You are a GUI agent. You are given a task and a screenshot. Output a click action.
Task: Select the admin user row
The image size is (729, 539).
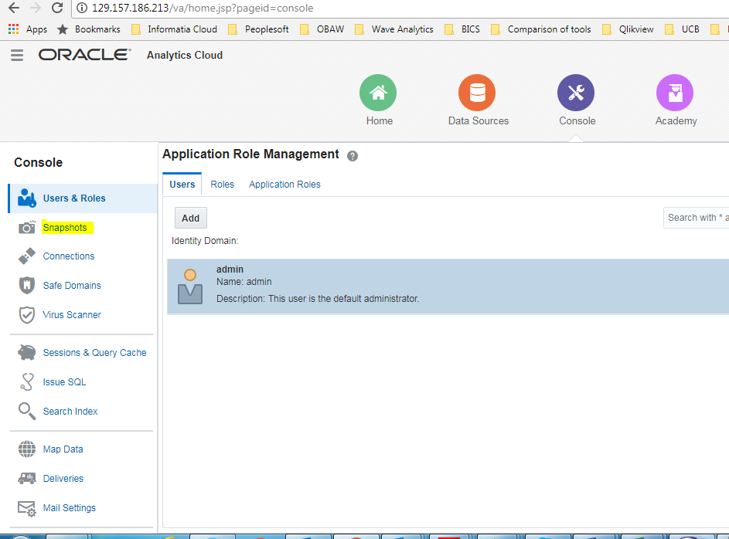click(x=448, y=286)
